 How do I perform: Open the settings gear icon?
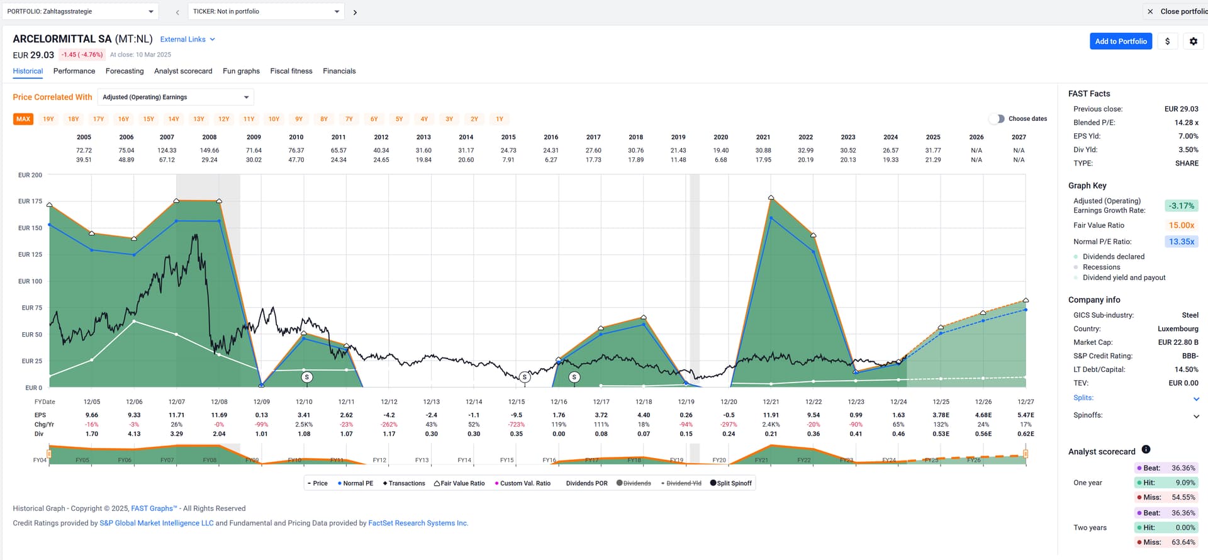tap(1193, 42)
